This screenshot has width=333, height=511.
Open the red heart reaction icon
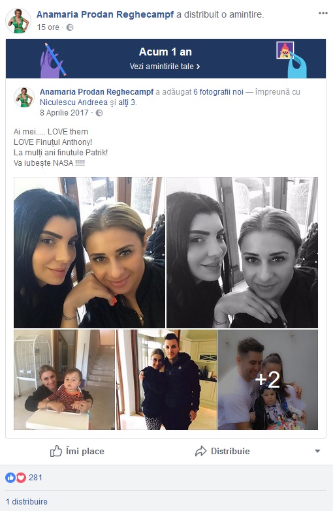[21, 478]
